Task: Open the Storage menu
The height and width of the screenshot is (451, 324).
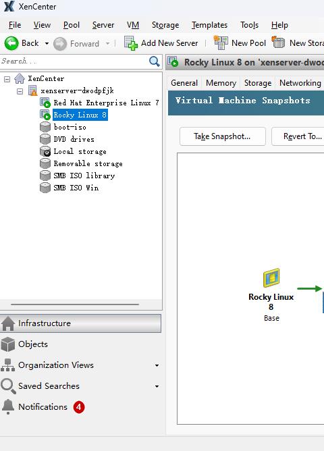Action: [x=165, y=25]
